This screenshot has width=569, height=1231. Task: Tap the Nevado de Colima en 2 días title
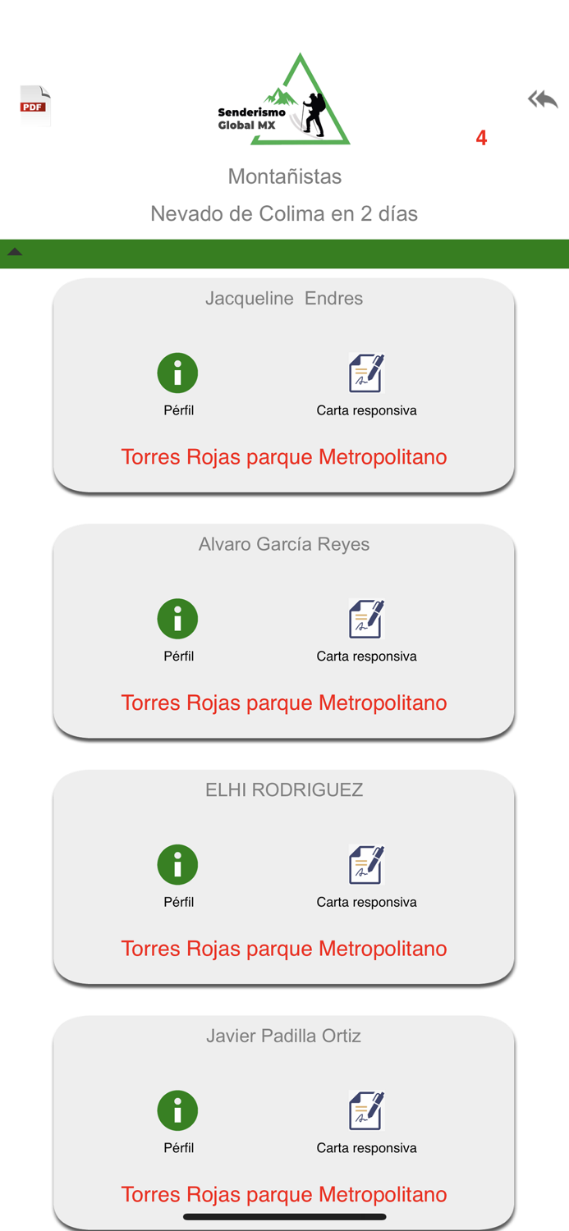coord(284,213)
